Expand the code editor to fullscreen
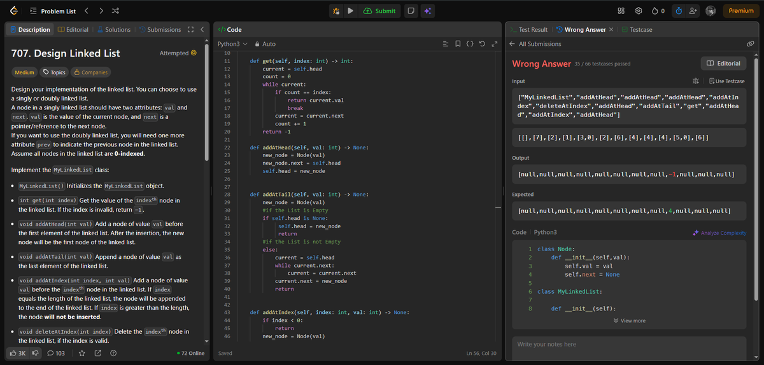This screenshot has height=365, width=764. [494, 44]
